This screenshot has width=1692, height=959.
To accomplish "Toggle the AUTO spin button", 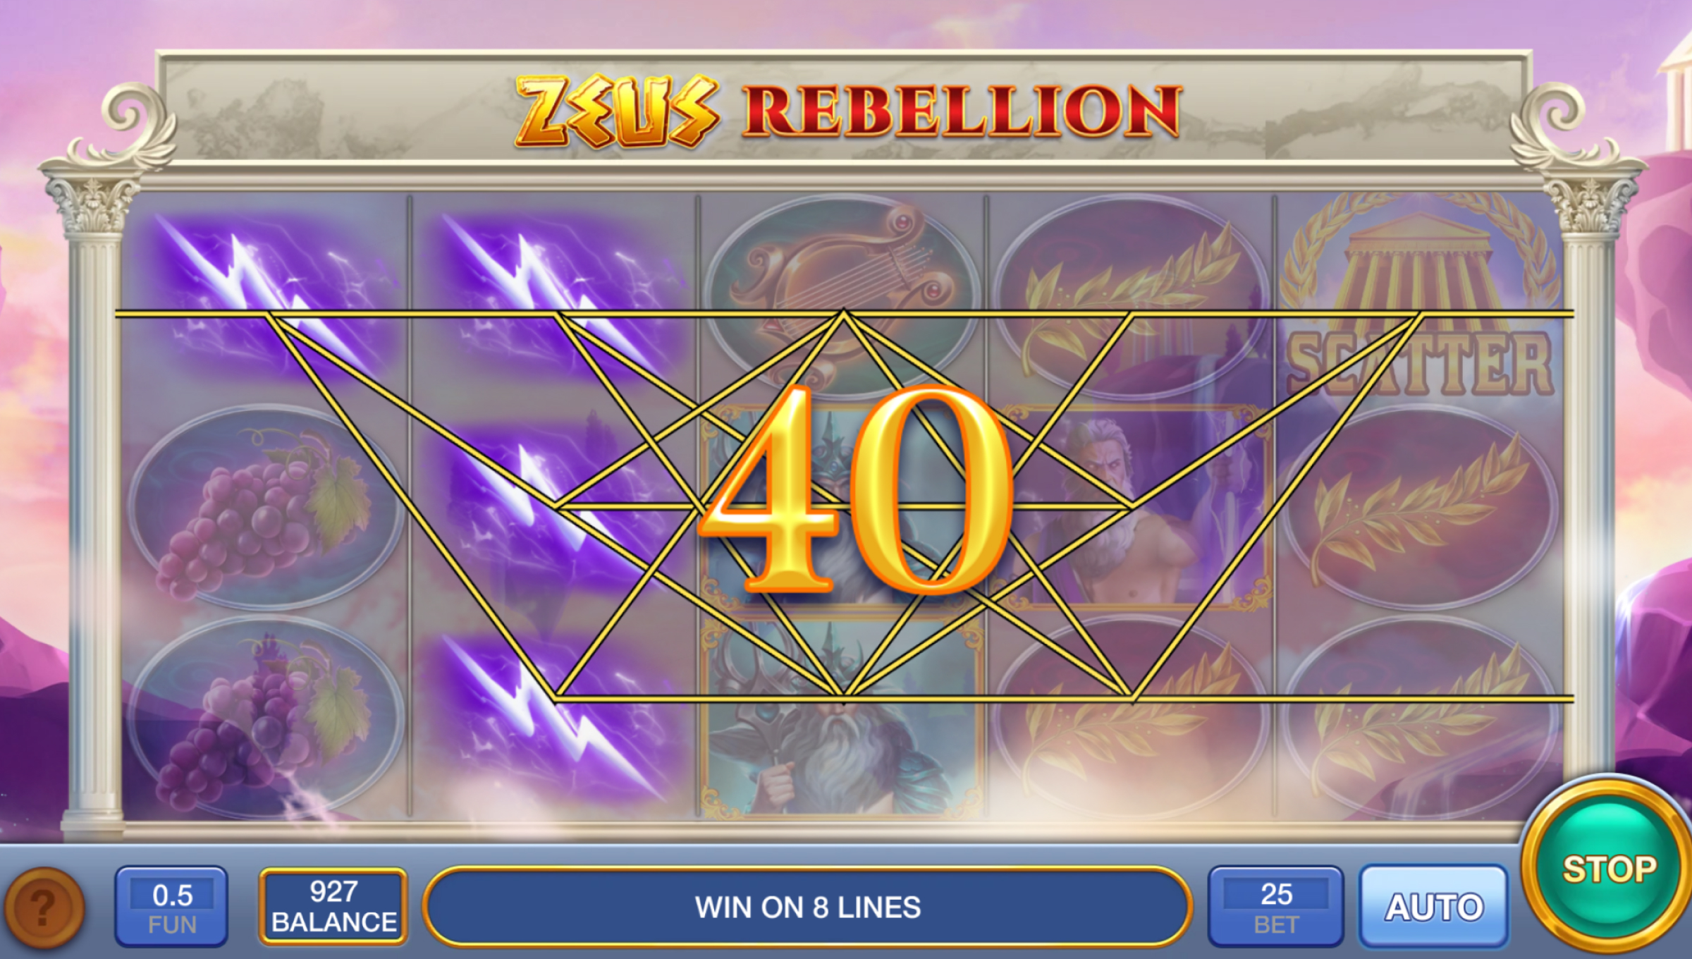I will coord(1434,907).
